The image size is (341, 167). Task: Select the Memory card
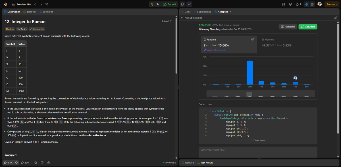click(287, 44)
